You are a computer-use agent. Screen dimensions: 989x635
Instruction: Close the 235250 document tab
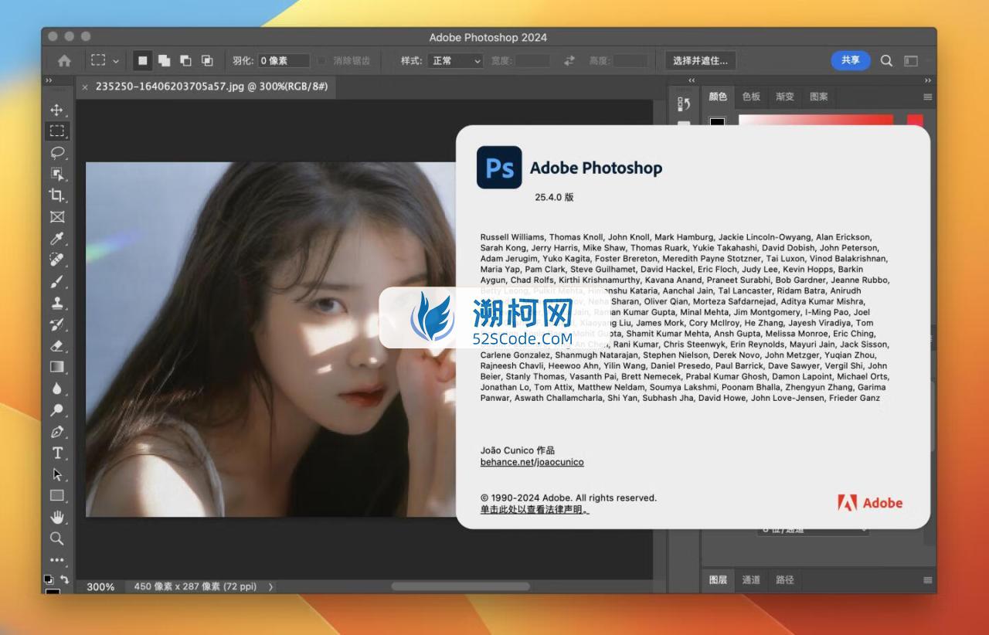pyautogui.click(x=85, y=87)
